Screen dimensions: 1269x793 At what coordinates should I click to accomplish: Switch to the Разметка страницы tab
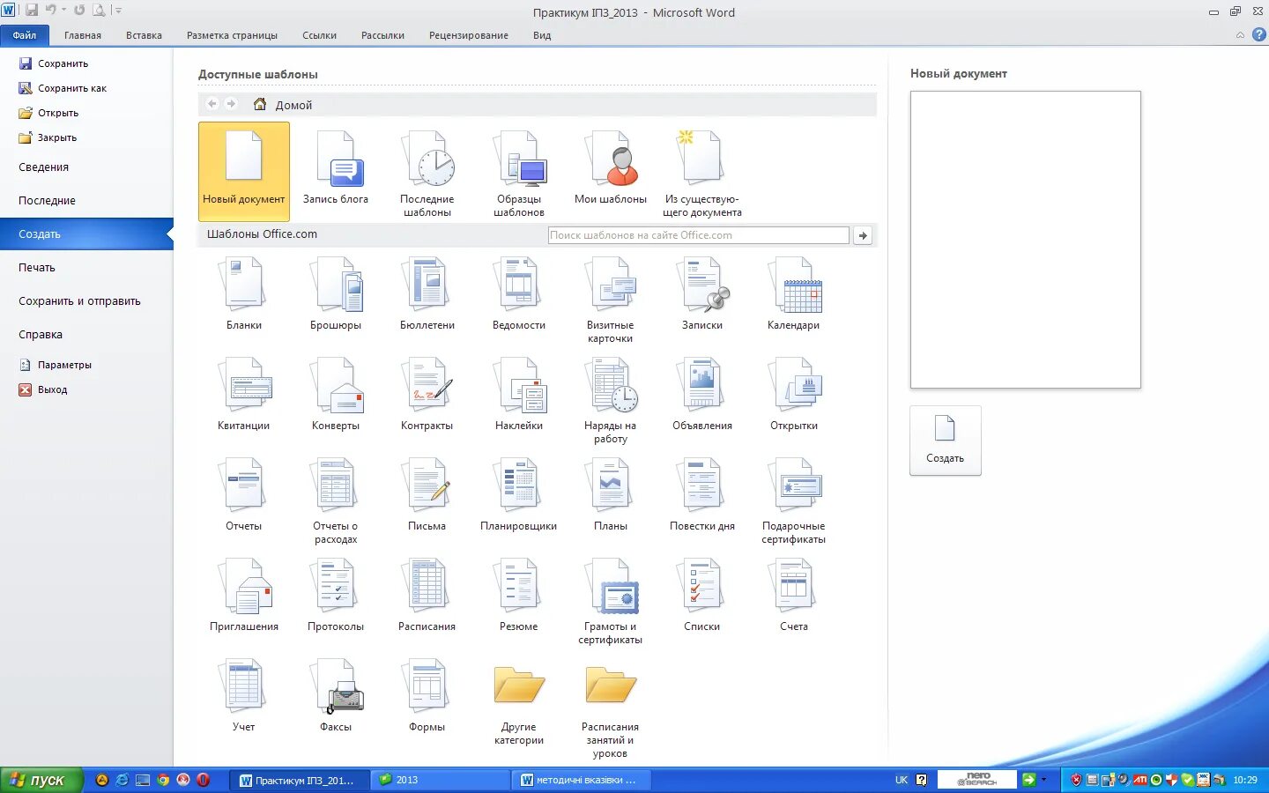pos(232,35)
